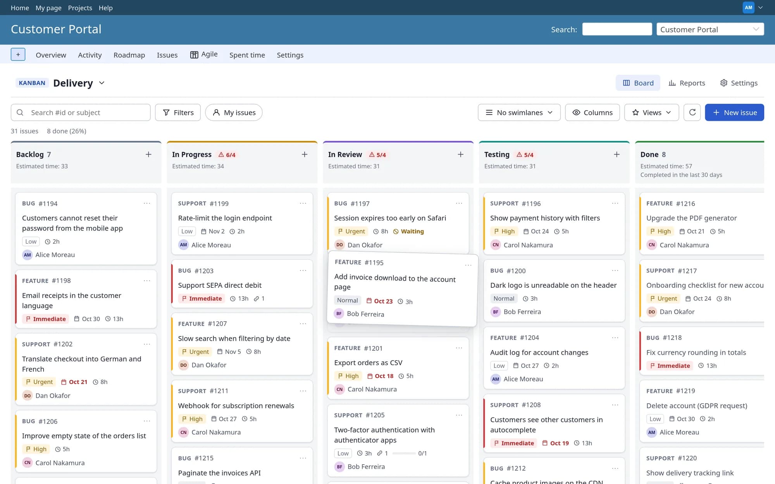Add a card to the In Progress column

click(305, 154)
